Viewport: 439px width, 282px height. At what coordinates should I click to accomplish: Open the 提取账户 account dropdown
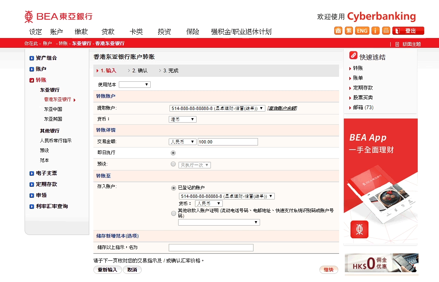pyautogui.click(x=217, y=108)
